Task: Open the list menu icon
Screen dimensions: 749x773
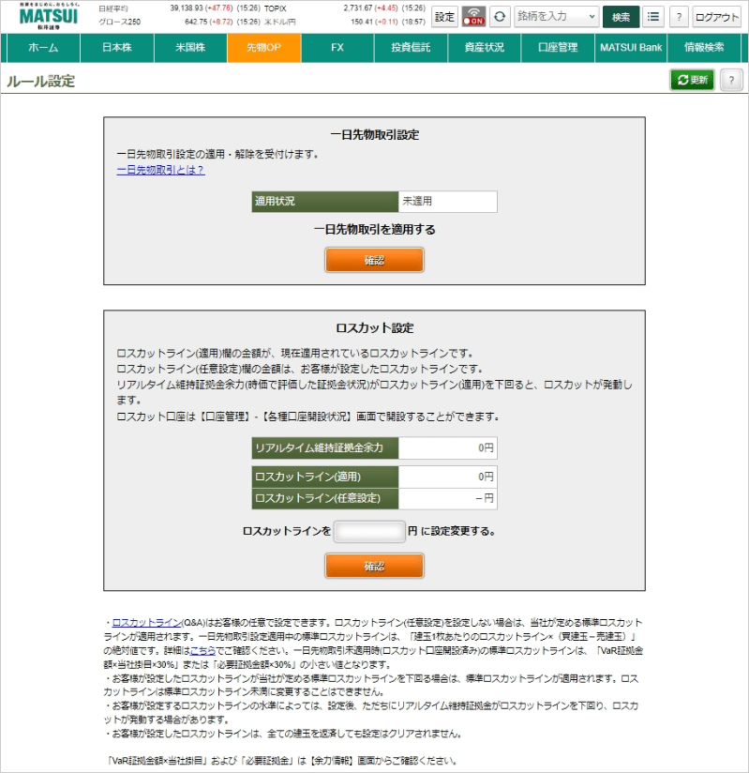Action: coord(652,17)
